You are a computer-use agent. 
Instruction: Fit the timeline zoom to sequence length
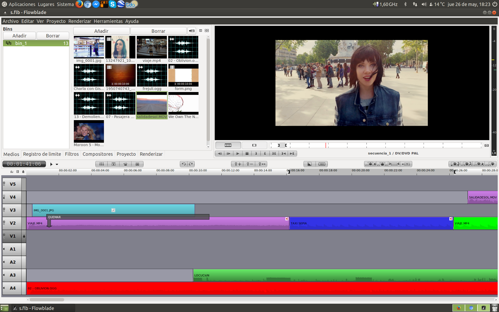tap(261, 164)
